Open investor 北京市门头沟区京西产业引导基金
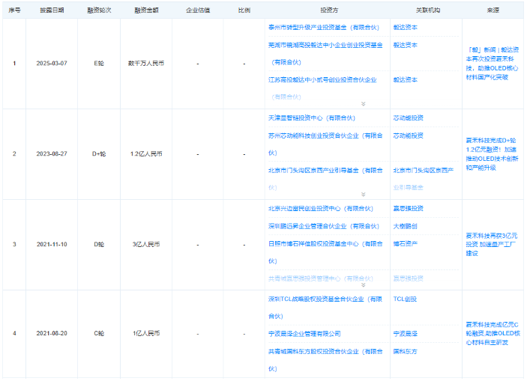 pos(325,179)
